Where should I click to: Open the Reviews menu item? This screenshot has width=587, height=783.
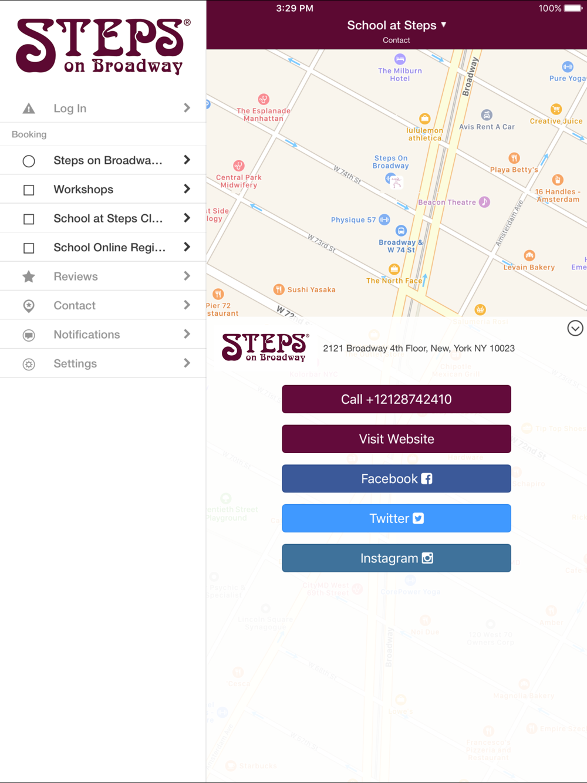click(103, 276)
